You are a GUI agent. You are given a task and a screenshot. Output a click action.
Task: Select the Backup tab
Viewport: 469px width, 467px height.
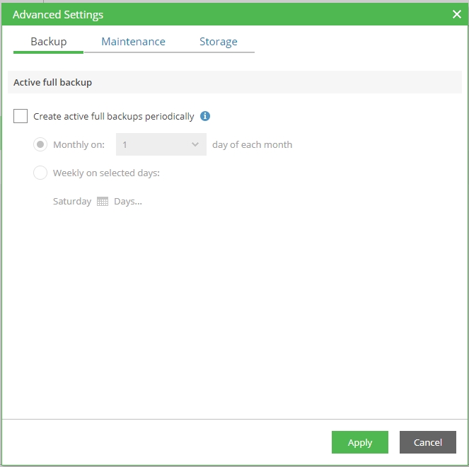click(x=48, y=42)
